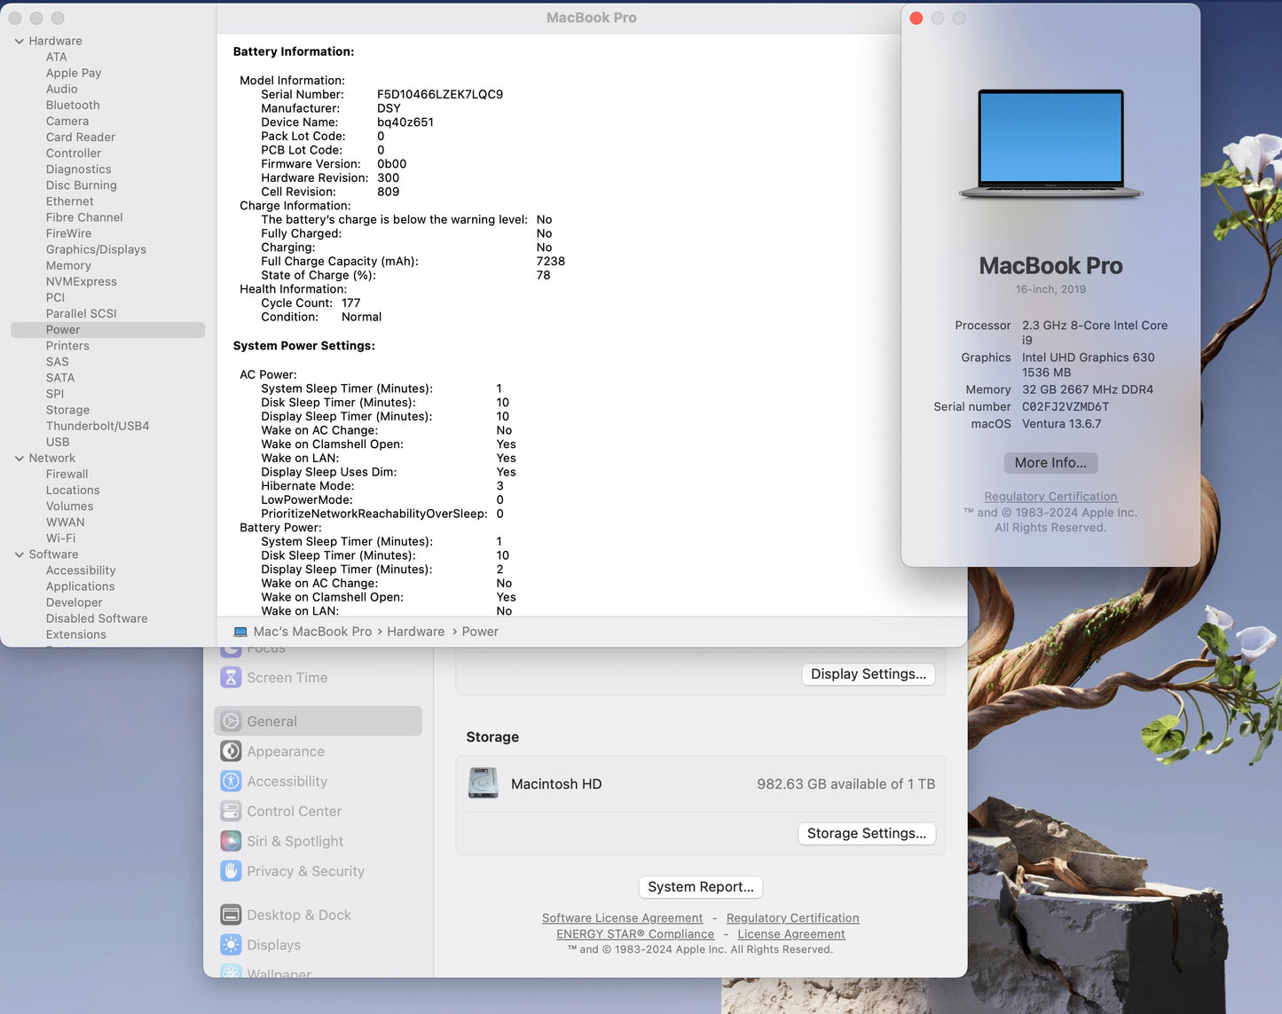Collapse the Software tree section
Screen dimensions: 1282x1014
pyautogui.click(x=20, y=554)
